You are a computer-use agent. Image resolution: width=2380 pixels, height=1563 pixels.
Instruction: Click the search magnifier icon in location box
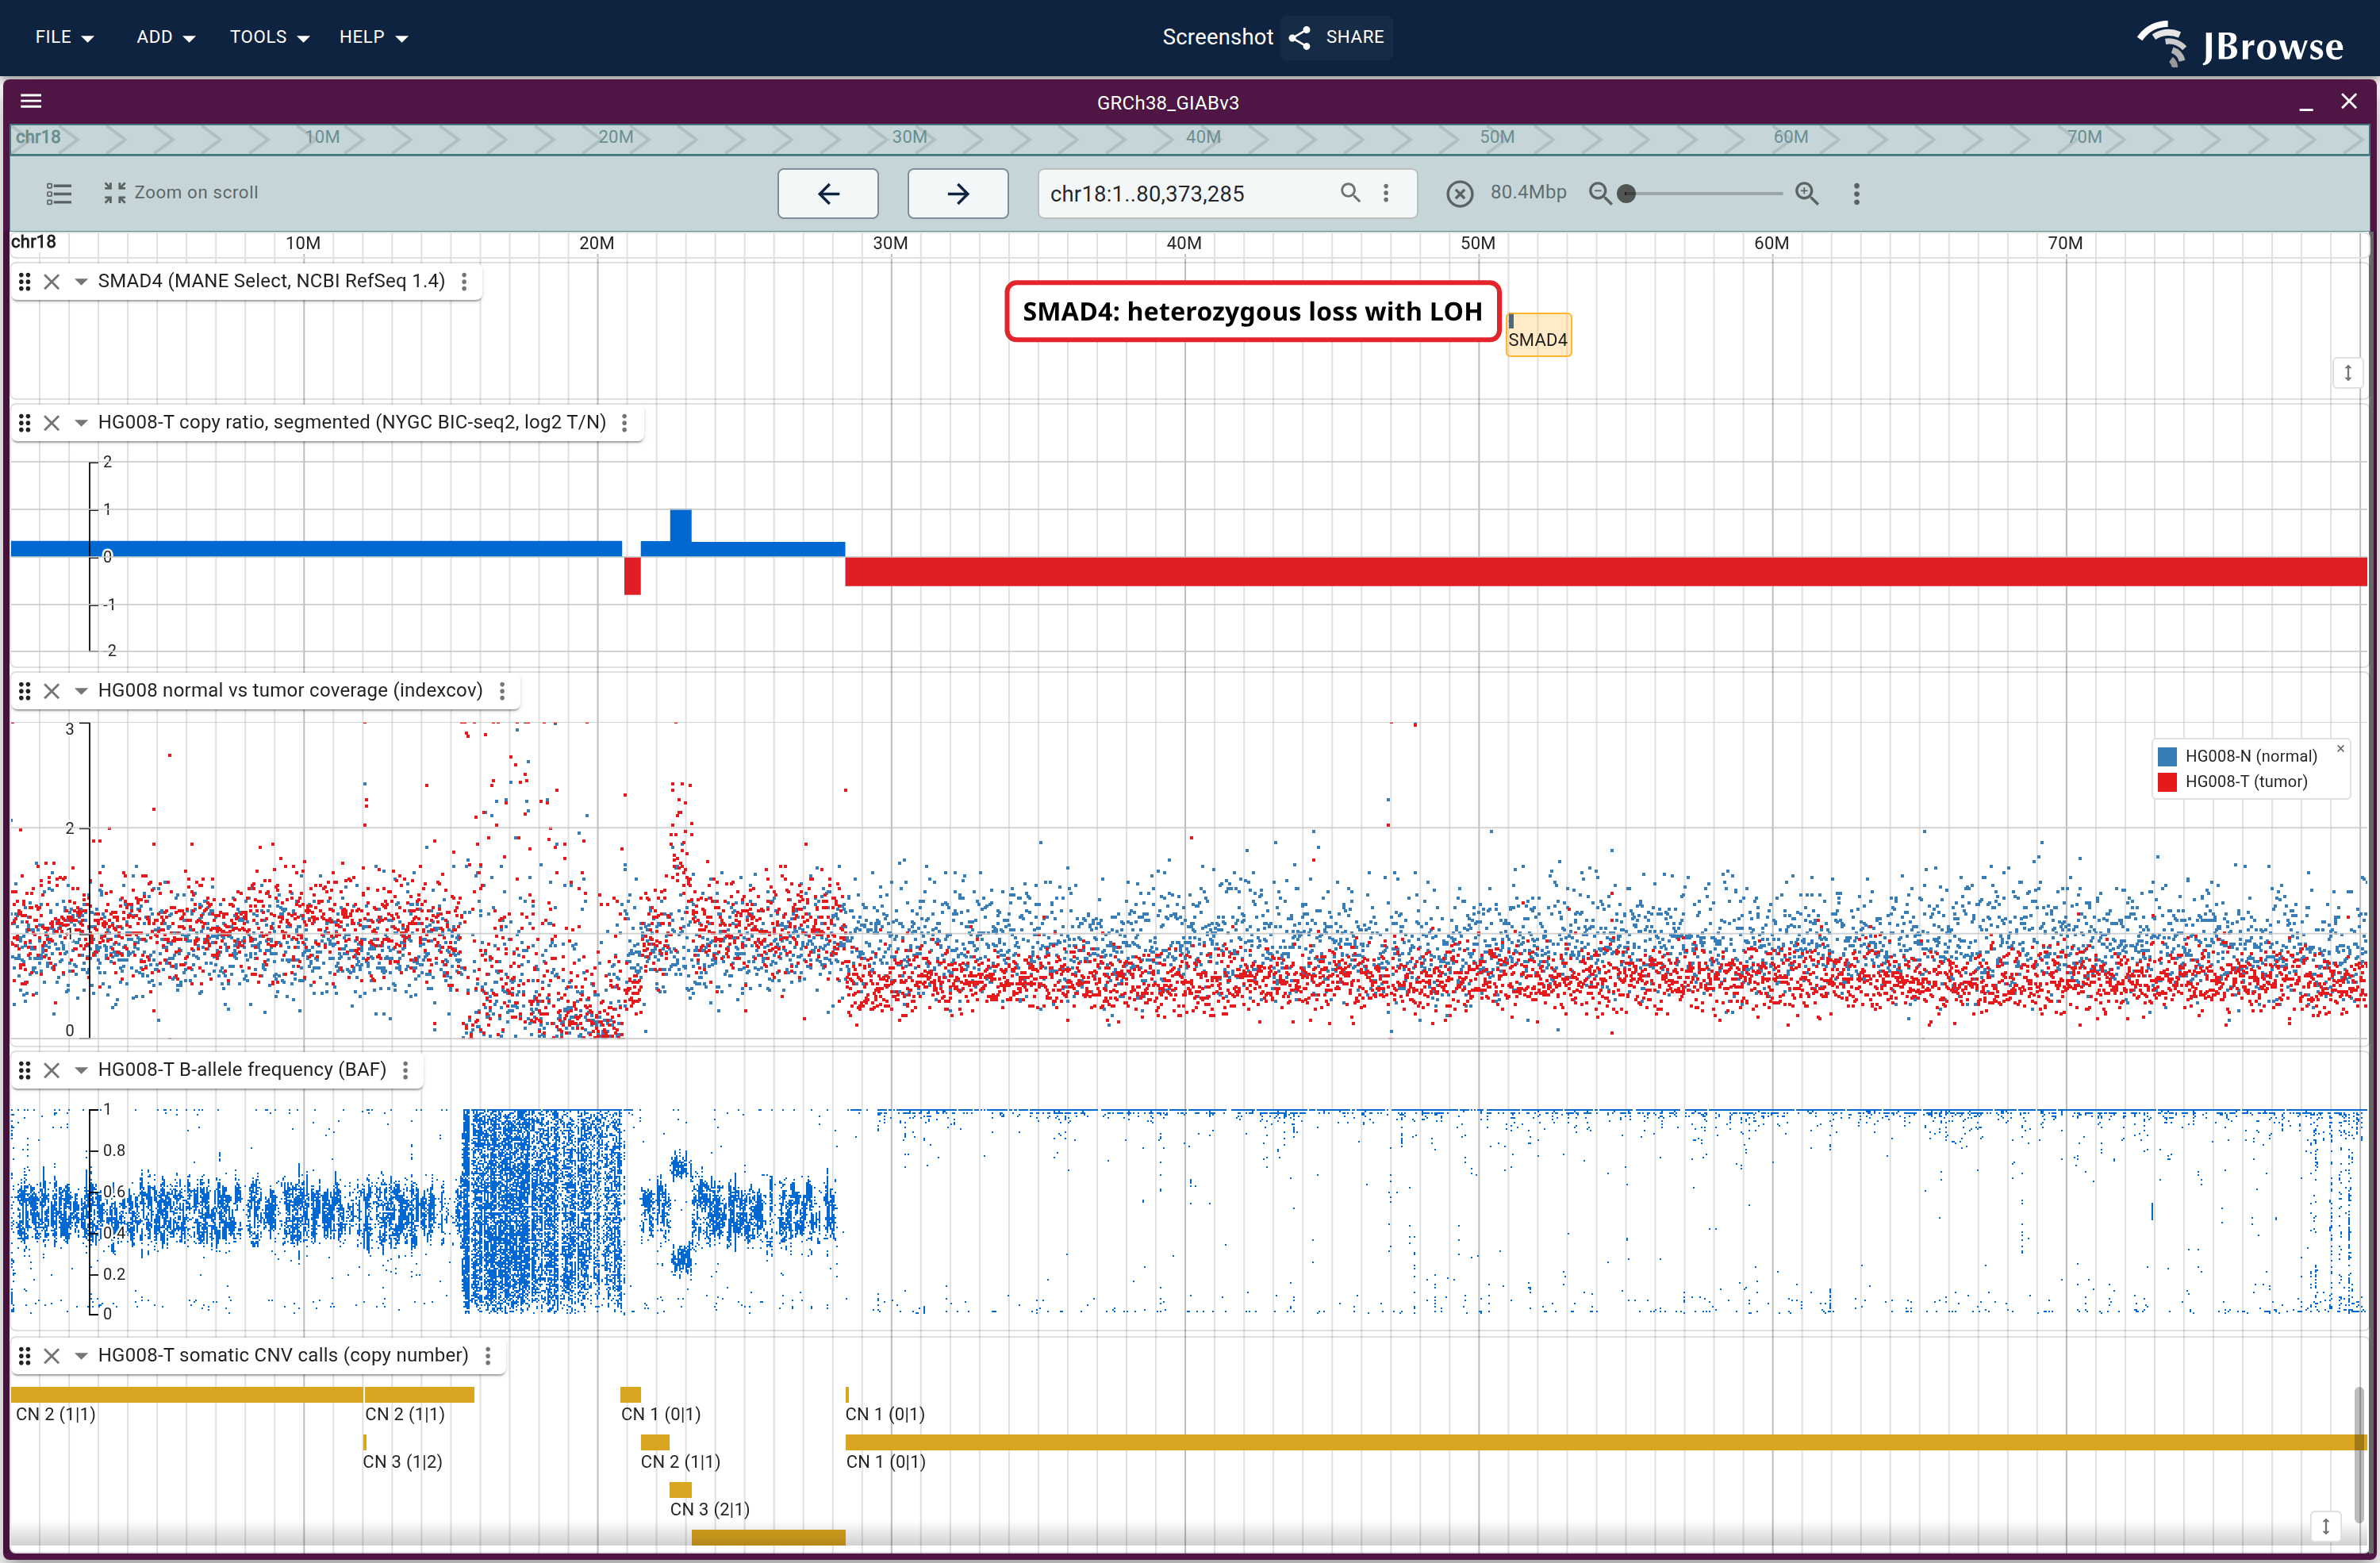pos(1350,192)
